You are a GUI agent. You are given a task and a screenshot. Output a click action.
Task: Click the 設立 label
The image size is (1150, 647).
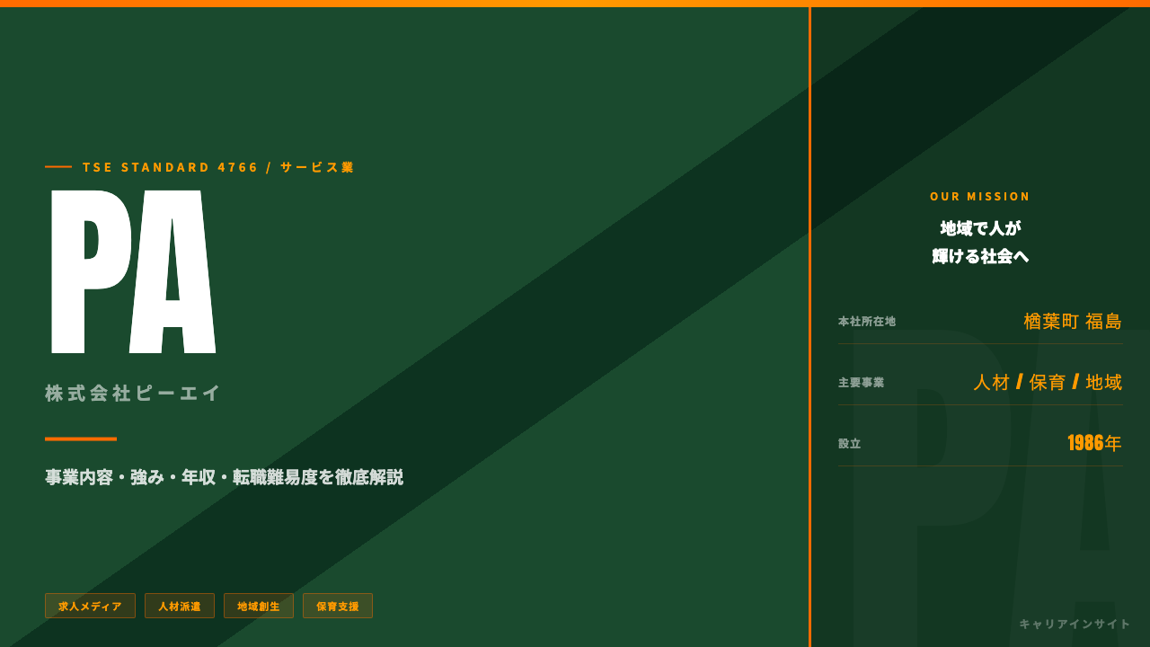[850, 443]
